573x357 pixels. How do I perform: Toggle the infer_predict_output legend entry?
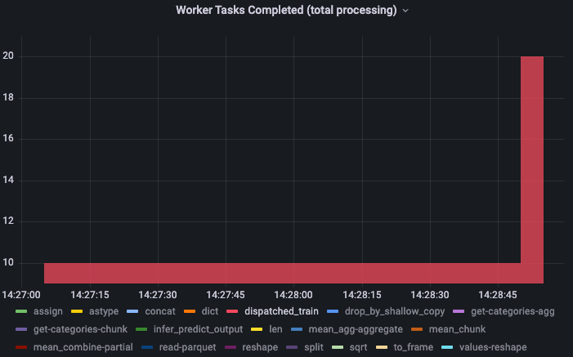(x=198, y=329)
